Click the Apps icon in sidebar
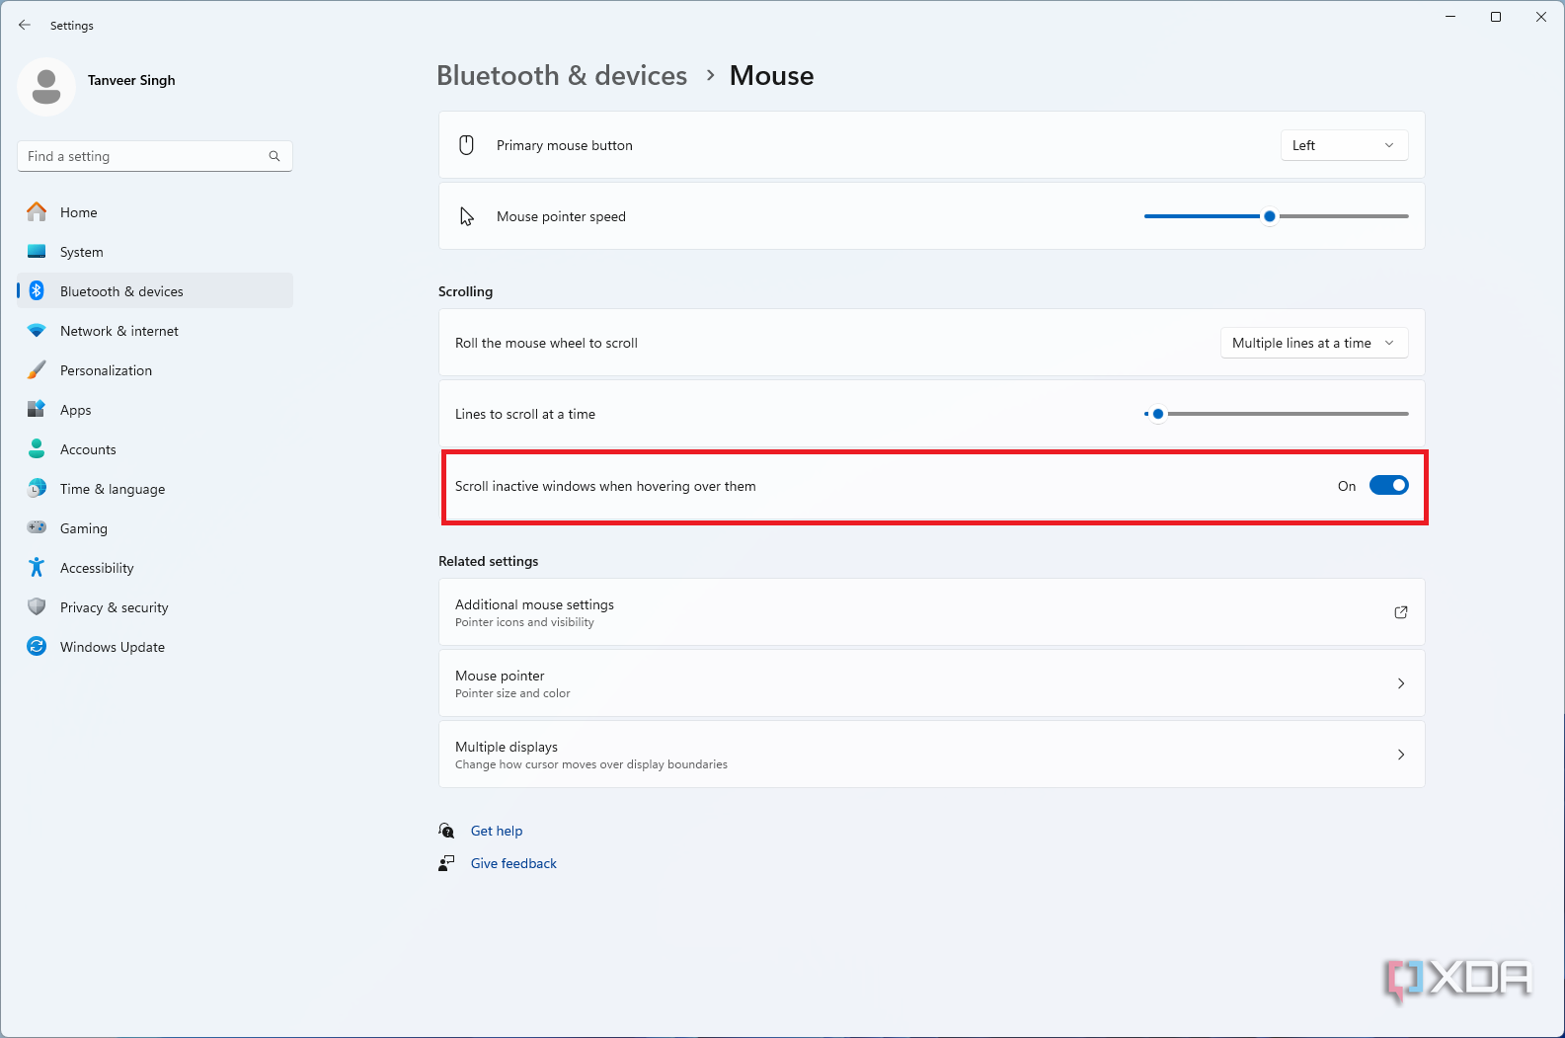This screenshot has height=1038, width=1565. (37, 409)
